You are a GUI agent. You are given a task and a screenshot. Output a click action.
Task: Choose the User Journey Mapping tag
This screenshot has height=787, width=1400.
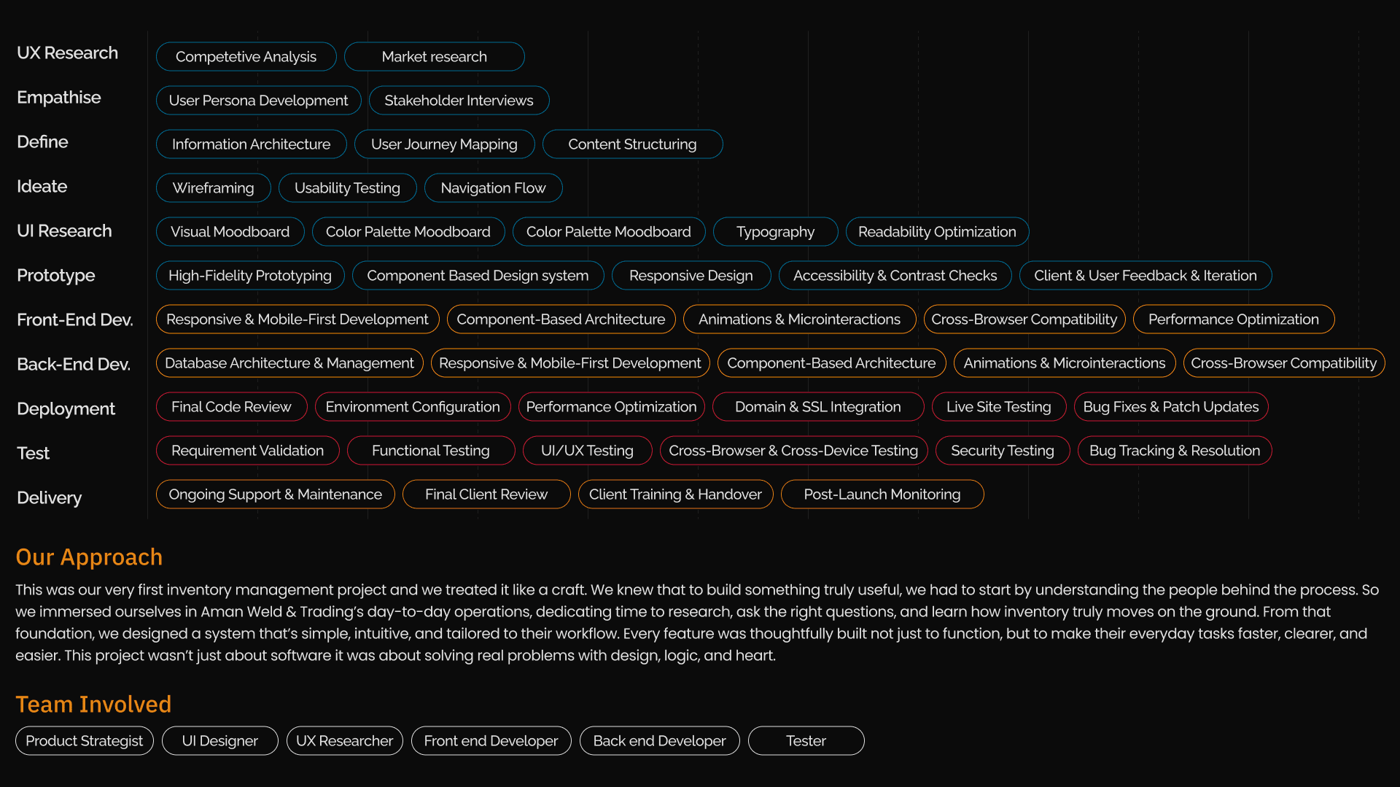point(444,144)
